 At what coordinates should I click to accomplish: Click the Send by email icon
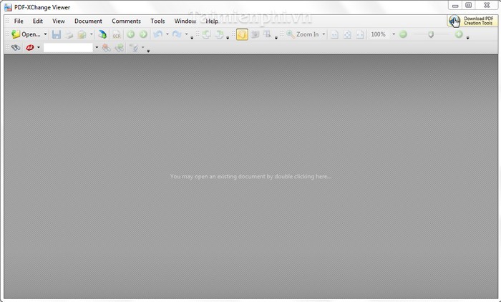[82, 34]
